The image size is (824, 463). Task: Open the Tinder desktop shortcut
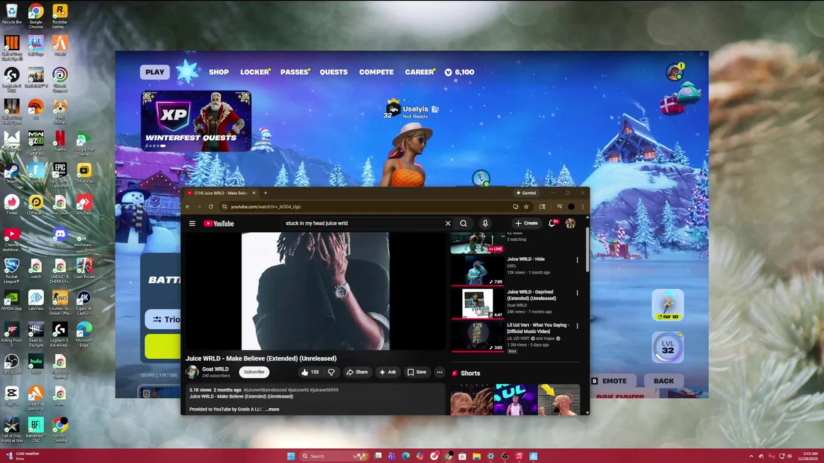point(12,205)
